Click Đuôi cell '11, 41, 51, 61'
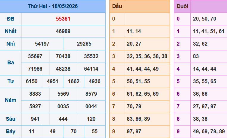227x138 pixels. 209,31
